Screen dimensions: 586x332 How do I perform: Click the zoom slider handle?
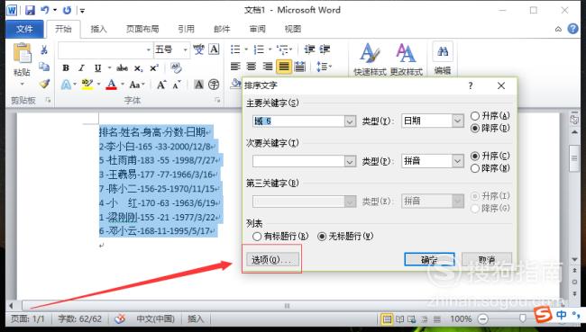coord(523,319)
